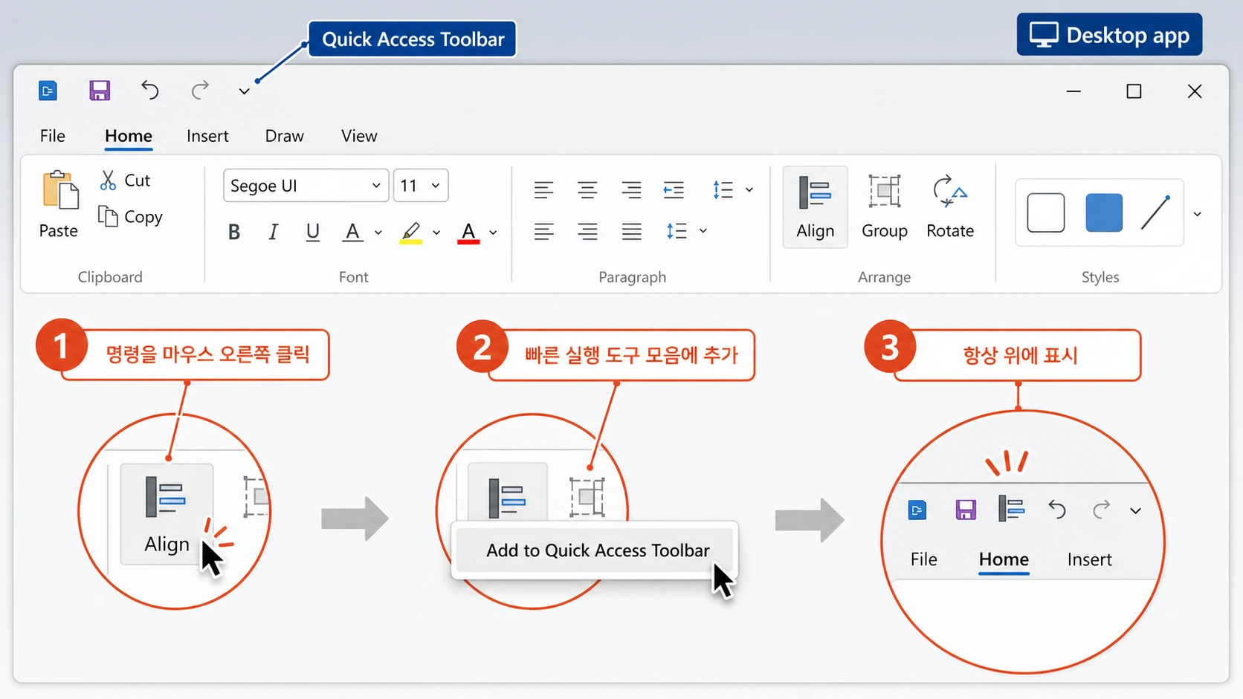Click the line spacing icon in top row
1243x699 pixels.
[723, 190]
